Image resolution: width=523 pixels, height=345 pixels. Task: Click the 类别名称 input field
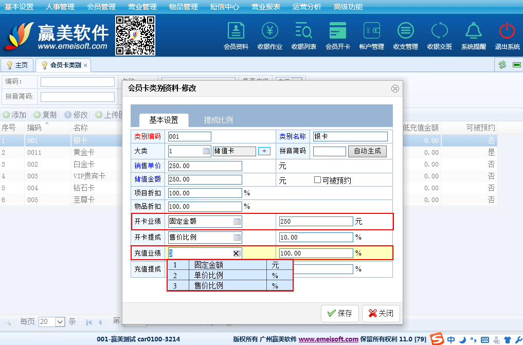[x=350, y=136]
